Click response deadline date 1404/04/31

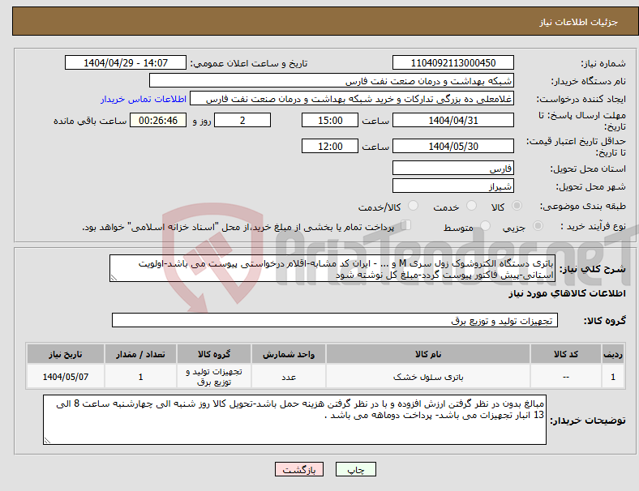pyautogui.click(x=452, y=121)
